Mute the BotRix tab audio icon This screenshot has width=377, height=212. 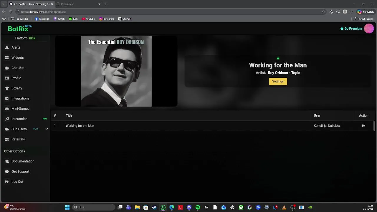16,4
